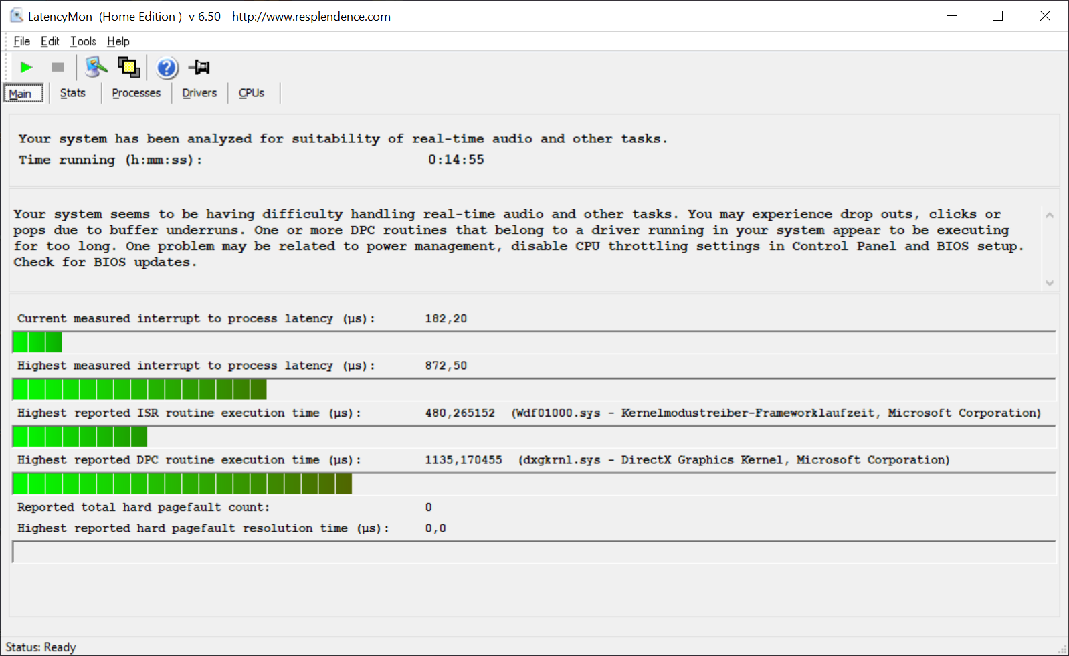Viewport: 1069px width, 656px height.
Task: Click the Status: Ready text in status bar
Action: click(41, 647)
